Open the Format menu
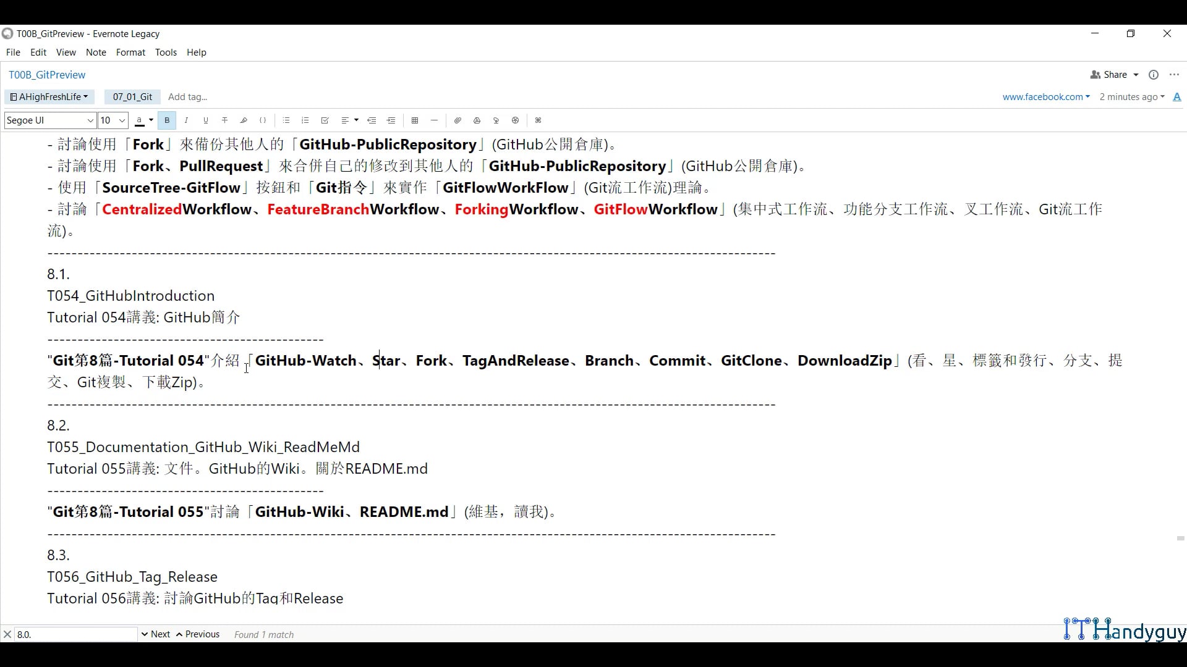This screenshot has height=667, width=1187. pos(130,52)
